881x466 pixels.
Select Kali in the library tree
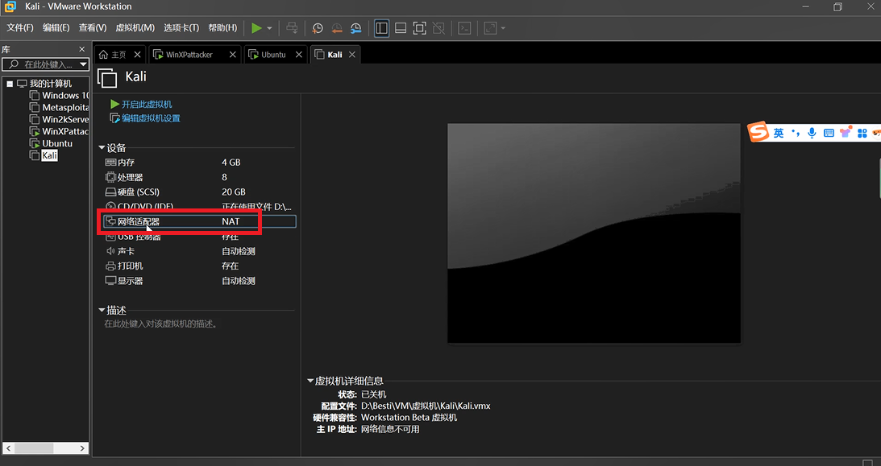(x=49, y=155)
